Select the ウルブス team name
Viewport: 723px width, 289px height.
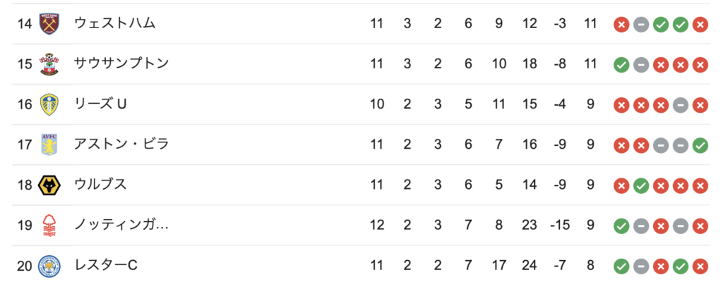pyautogui.click(x=100, y=185)
